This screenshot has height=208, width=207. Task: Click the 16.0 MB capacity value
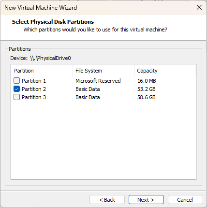tap(147, 81)
